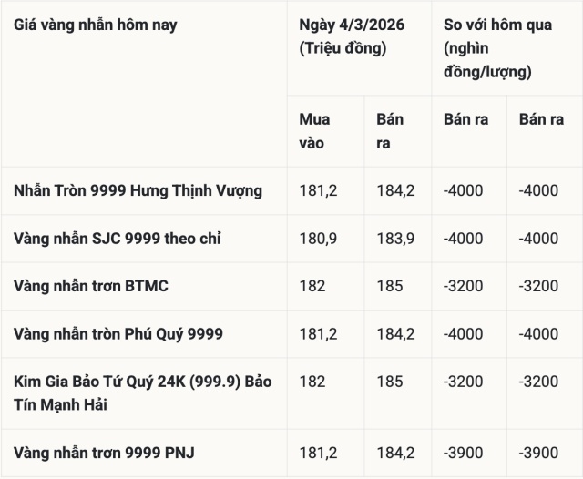Click the 'Vàng nhẫn trơn 9999 PNJ' cell
This screenshot has height=479, width=583.
tap(105, 453)
